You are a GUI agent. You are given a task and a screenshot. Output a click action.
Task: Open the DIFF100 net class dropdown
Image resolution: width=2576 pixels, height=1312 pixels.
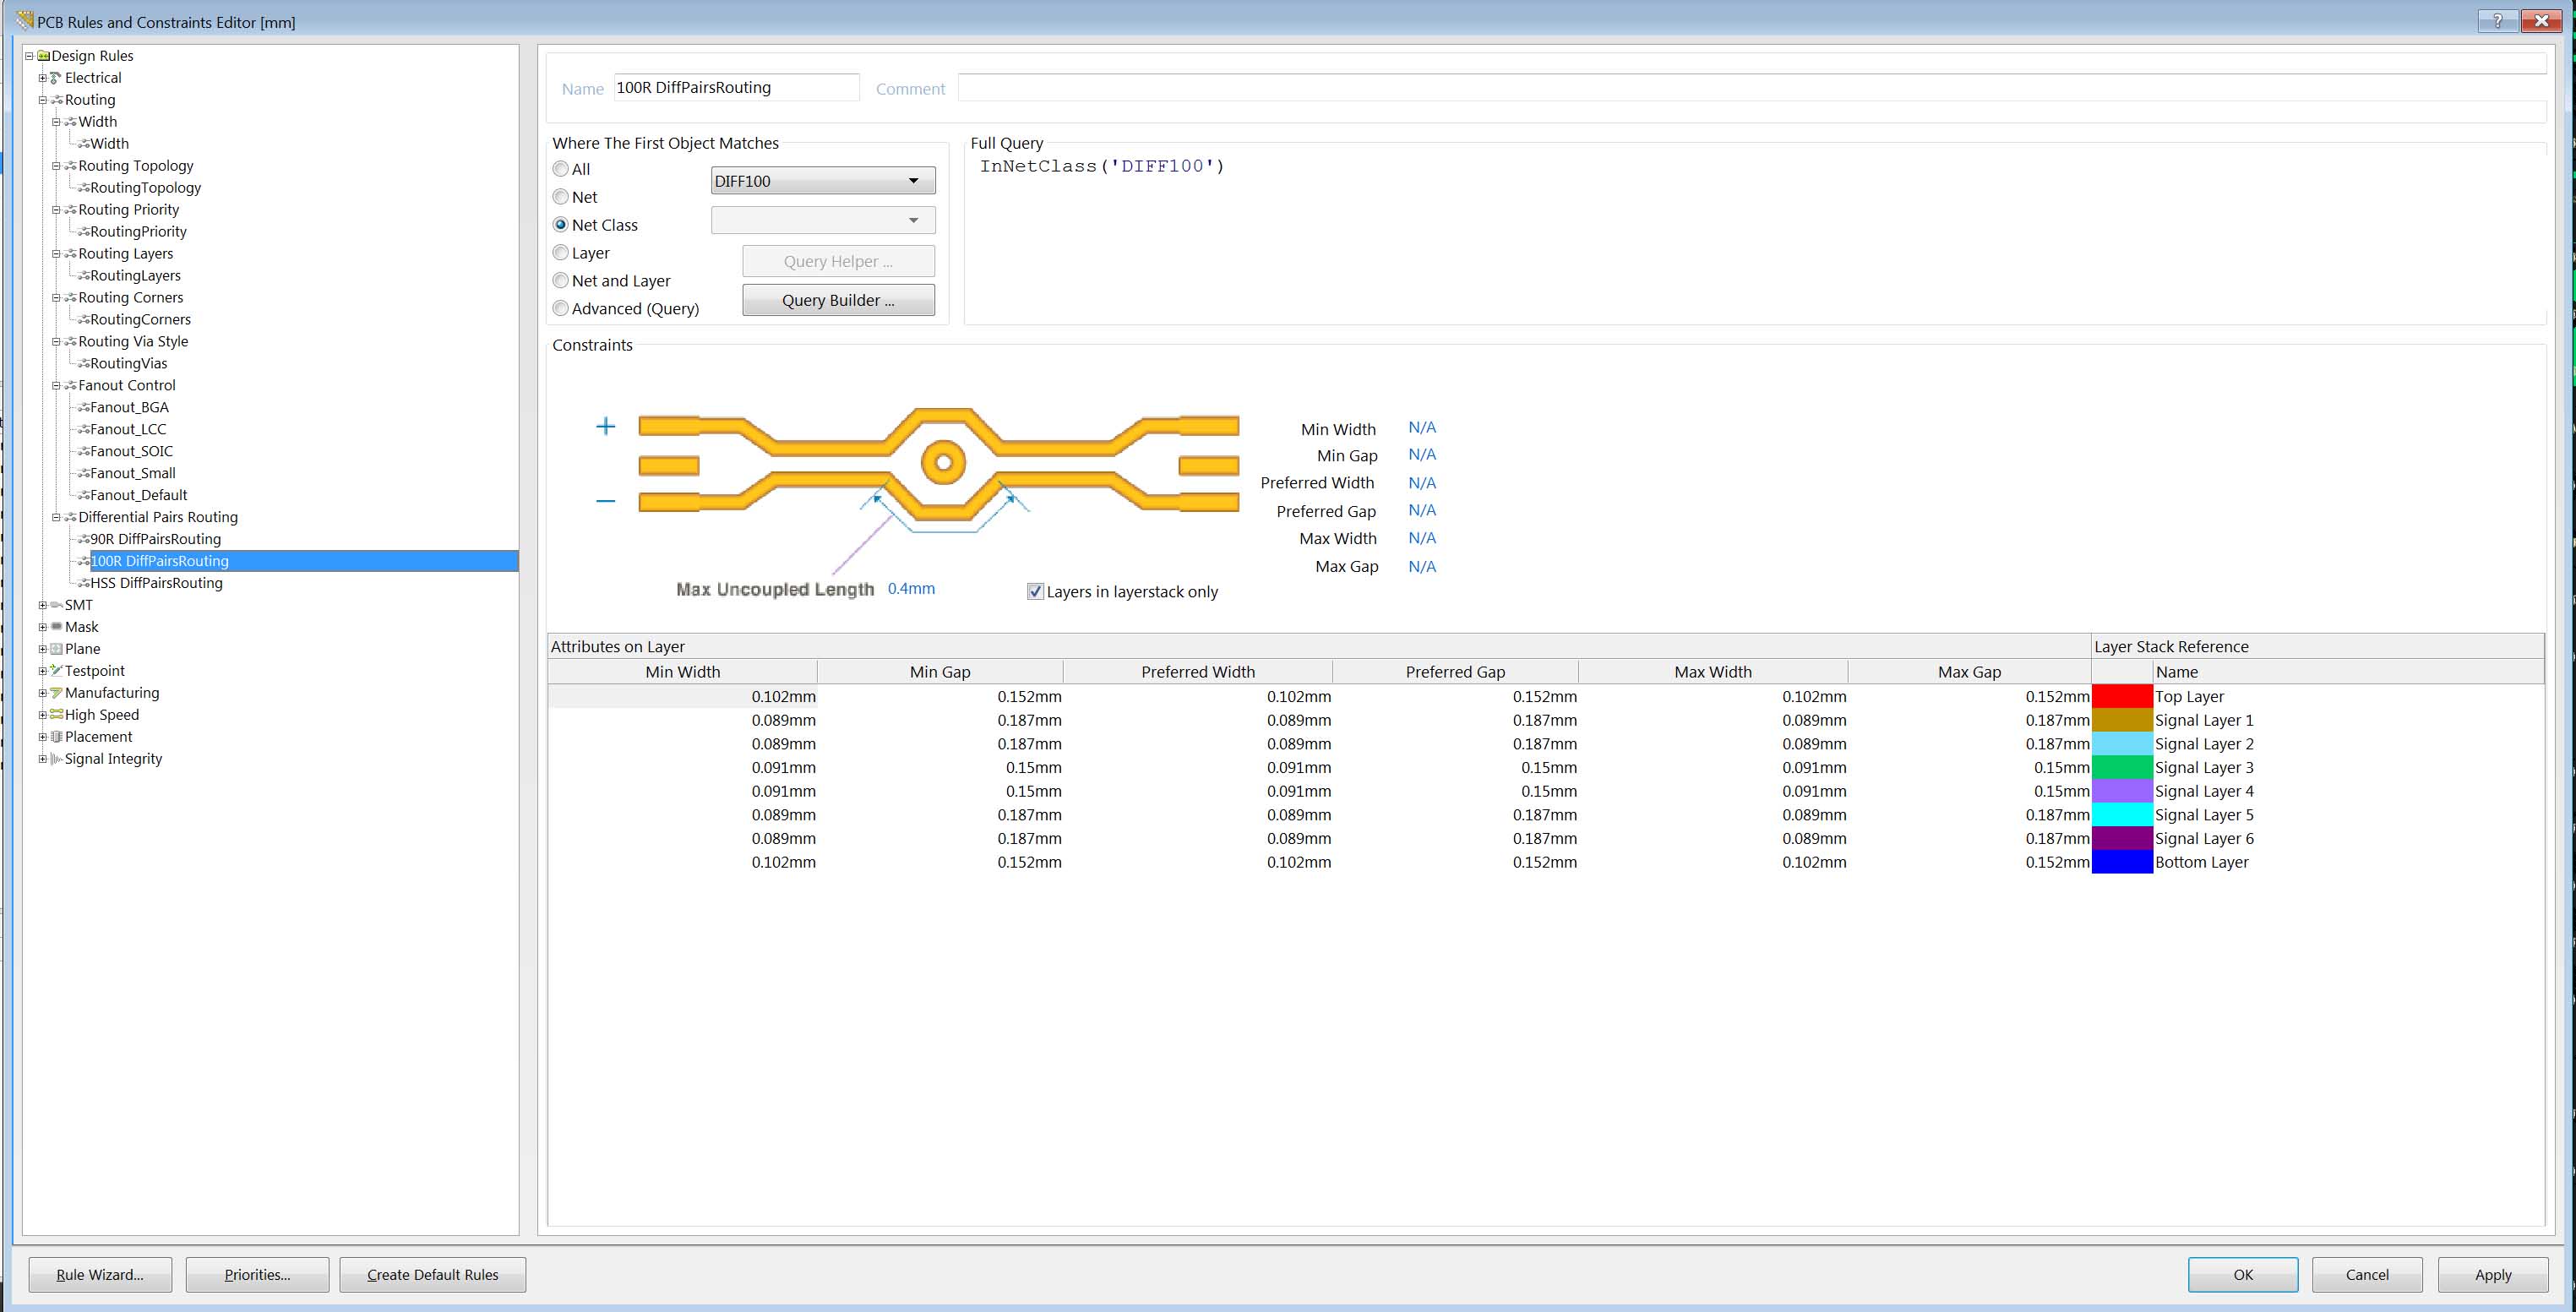pos(912,181)
